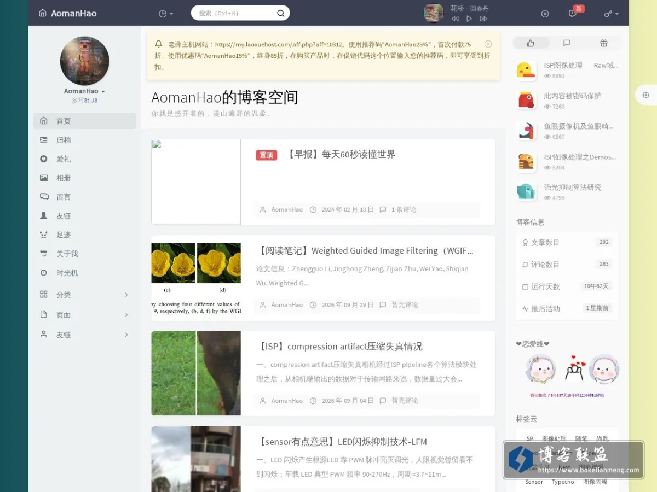Open popular post 强光抑制算法研究
Image resolution: width=657 pixels, height=492 pixels.
[x=573, y=187]
